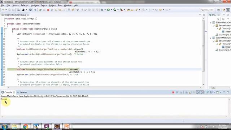This screenshot has width=231, height=130.
Task: Select the Console tab
Action: (x=8, y=92)
